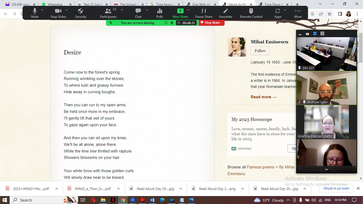Show more participants with down chevron
The image size is (363, 204).
[x=327, y=169]
